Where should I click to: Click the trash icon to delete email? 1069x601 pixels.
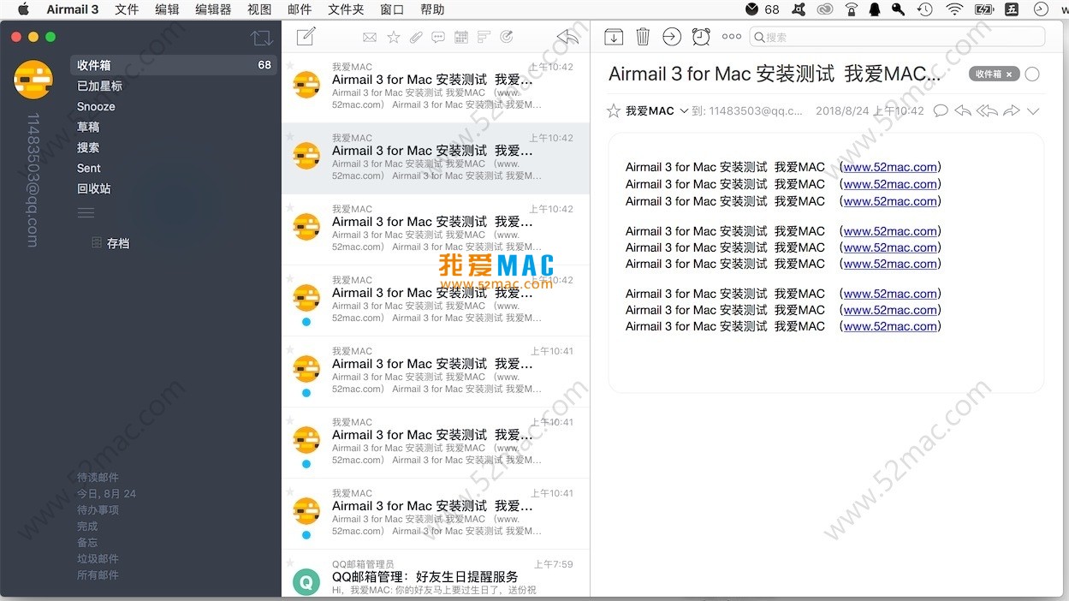(x=643, y=36)
